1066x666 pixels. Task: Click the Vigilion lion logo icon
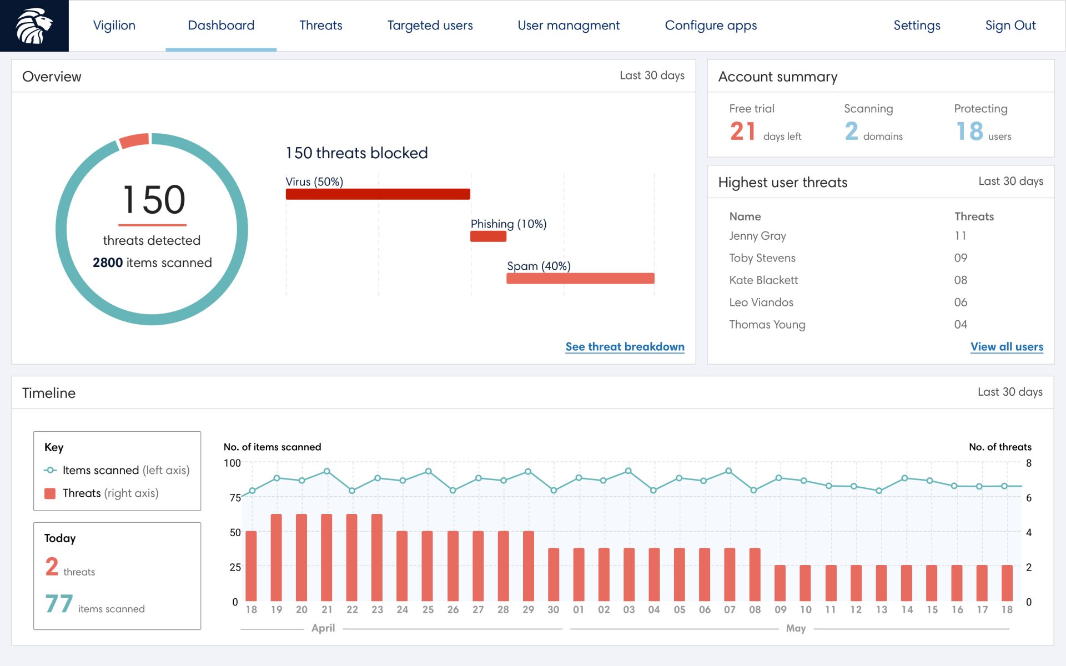34,26
